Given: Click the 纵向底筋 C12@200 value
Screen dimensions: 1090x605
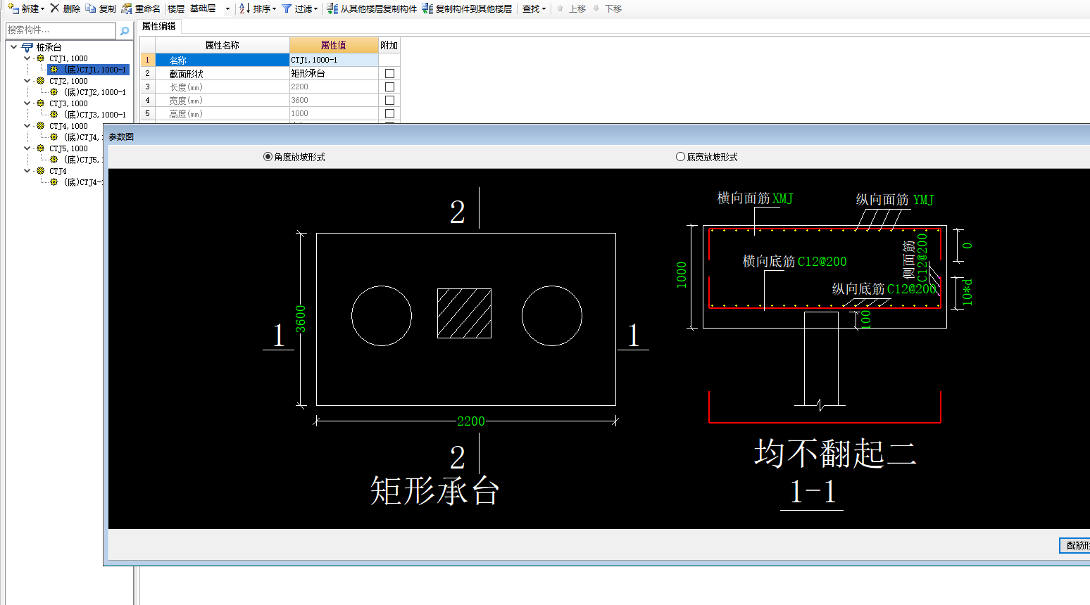Looking at the screenshot, I should 912,289.
